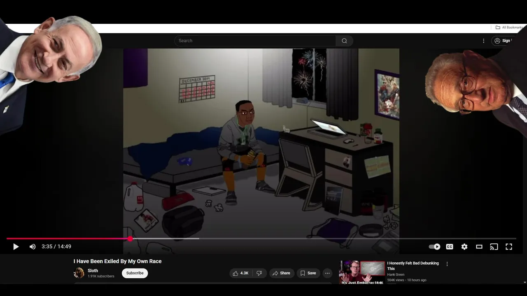Image resolution: width=527 pixels, height=296 pixels.
Task: Subscribe to the Sloth channel
Action: click(135, 273)
